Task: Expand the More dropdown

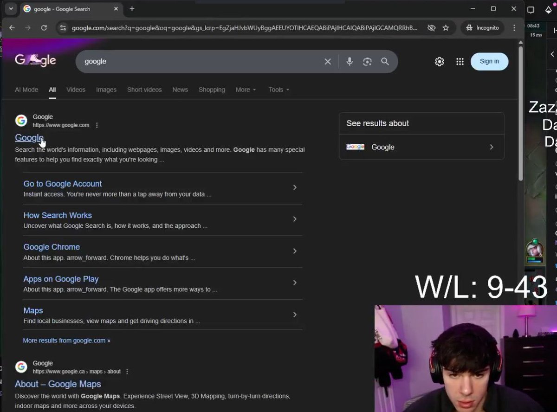Action: 246,90
